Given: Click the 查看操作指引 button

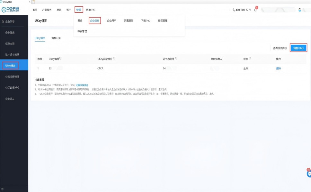Looking at the screenshot, I should (280, 48).
